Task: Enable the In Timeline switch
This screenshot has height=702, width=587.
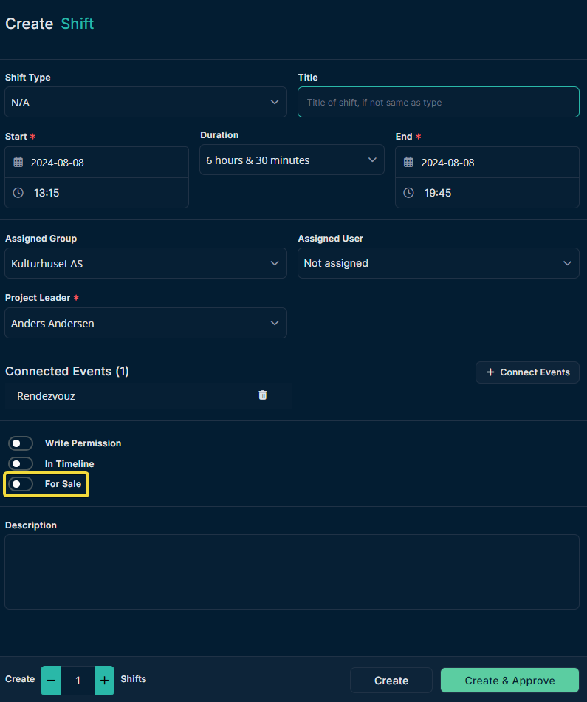Action: pyautogui.click(x=21, y=464)
